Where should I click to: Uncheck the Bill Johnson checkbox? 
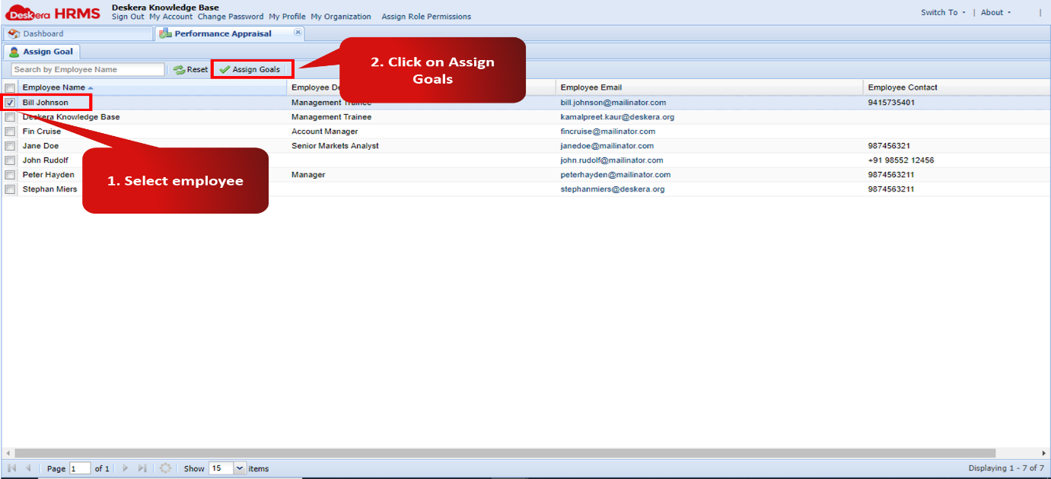click(10, 103)
